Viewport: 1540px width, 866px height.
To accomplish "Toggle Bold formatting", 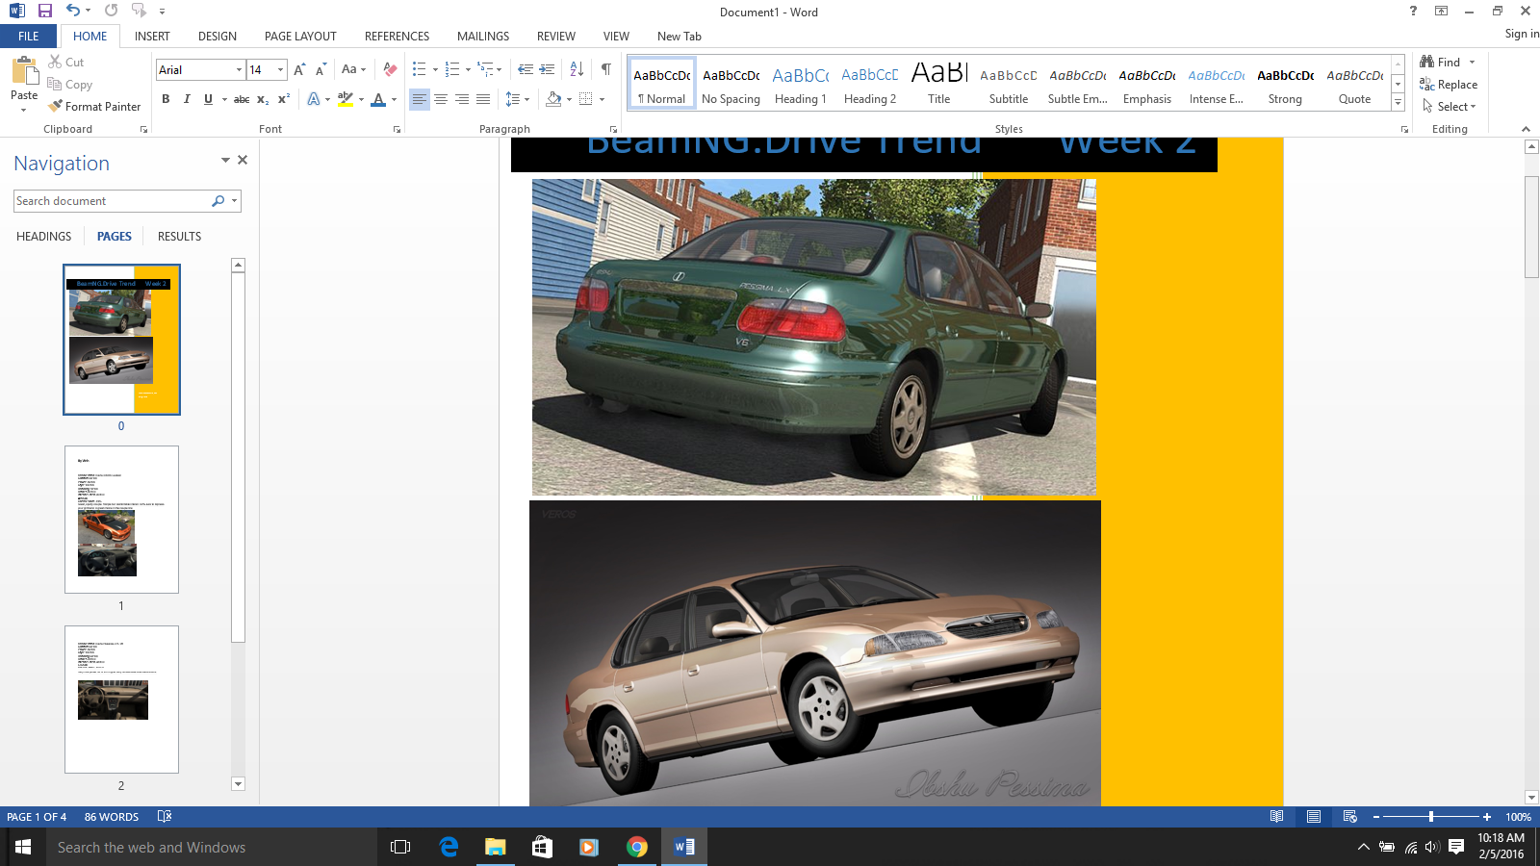I will point(166,99).
